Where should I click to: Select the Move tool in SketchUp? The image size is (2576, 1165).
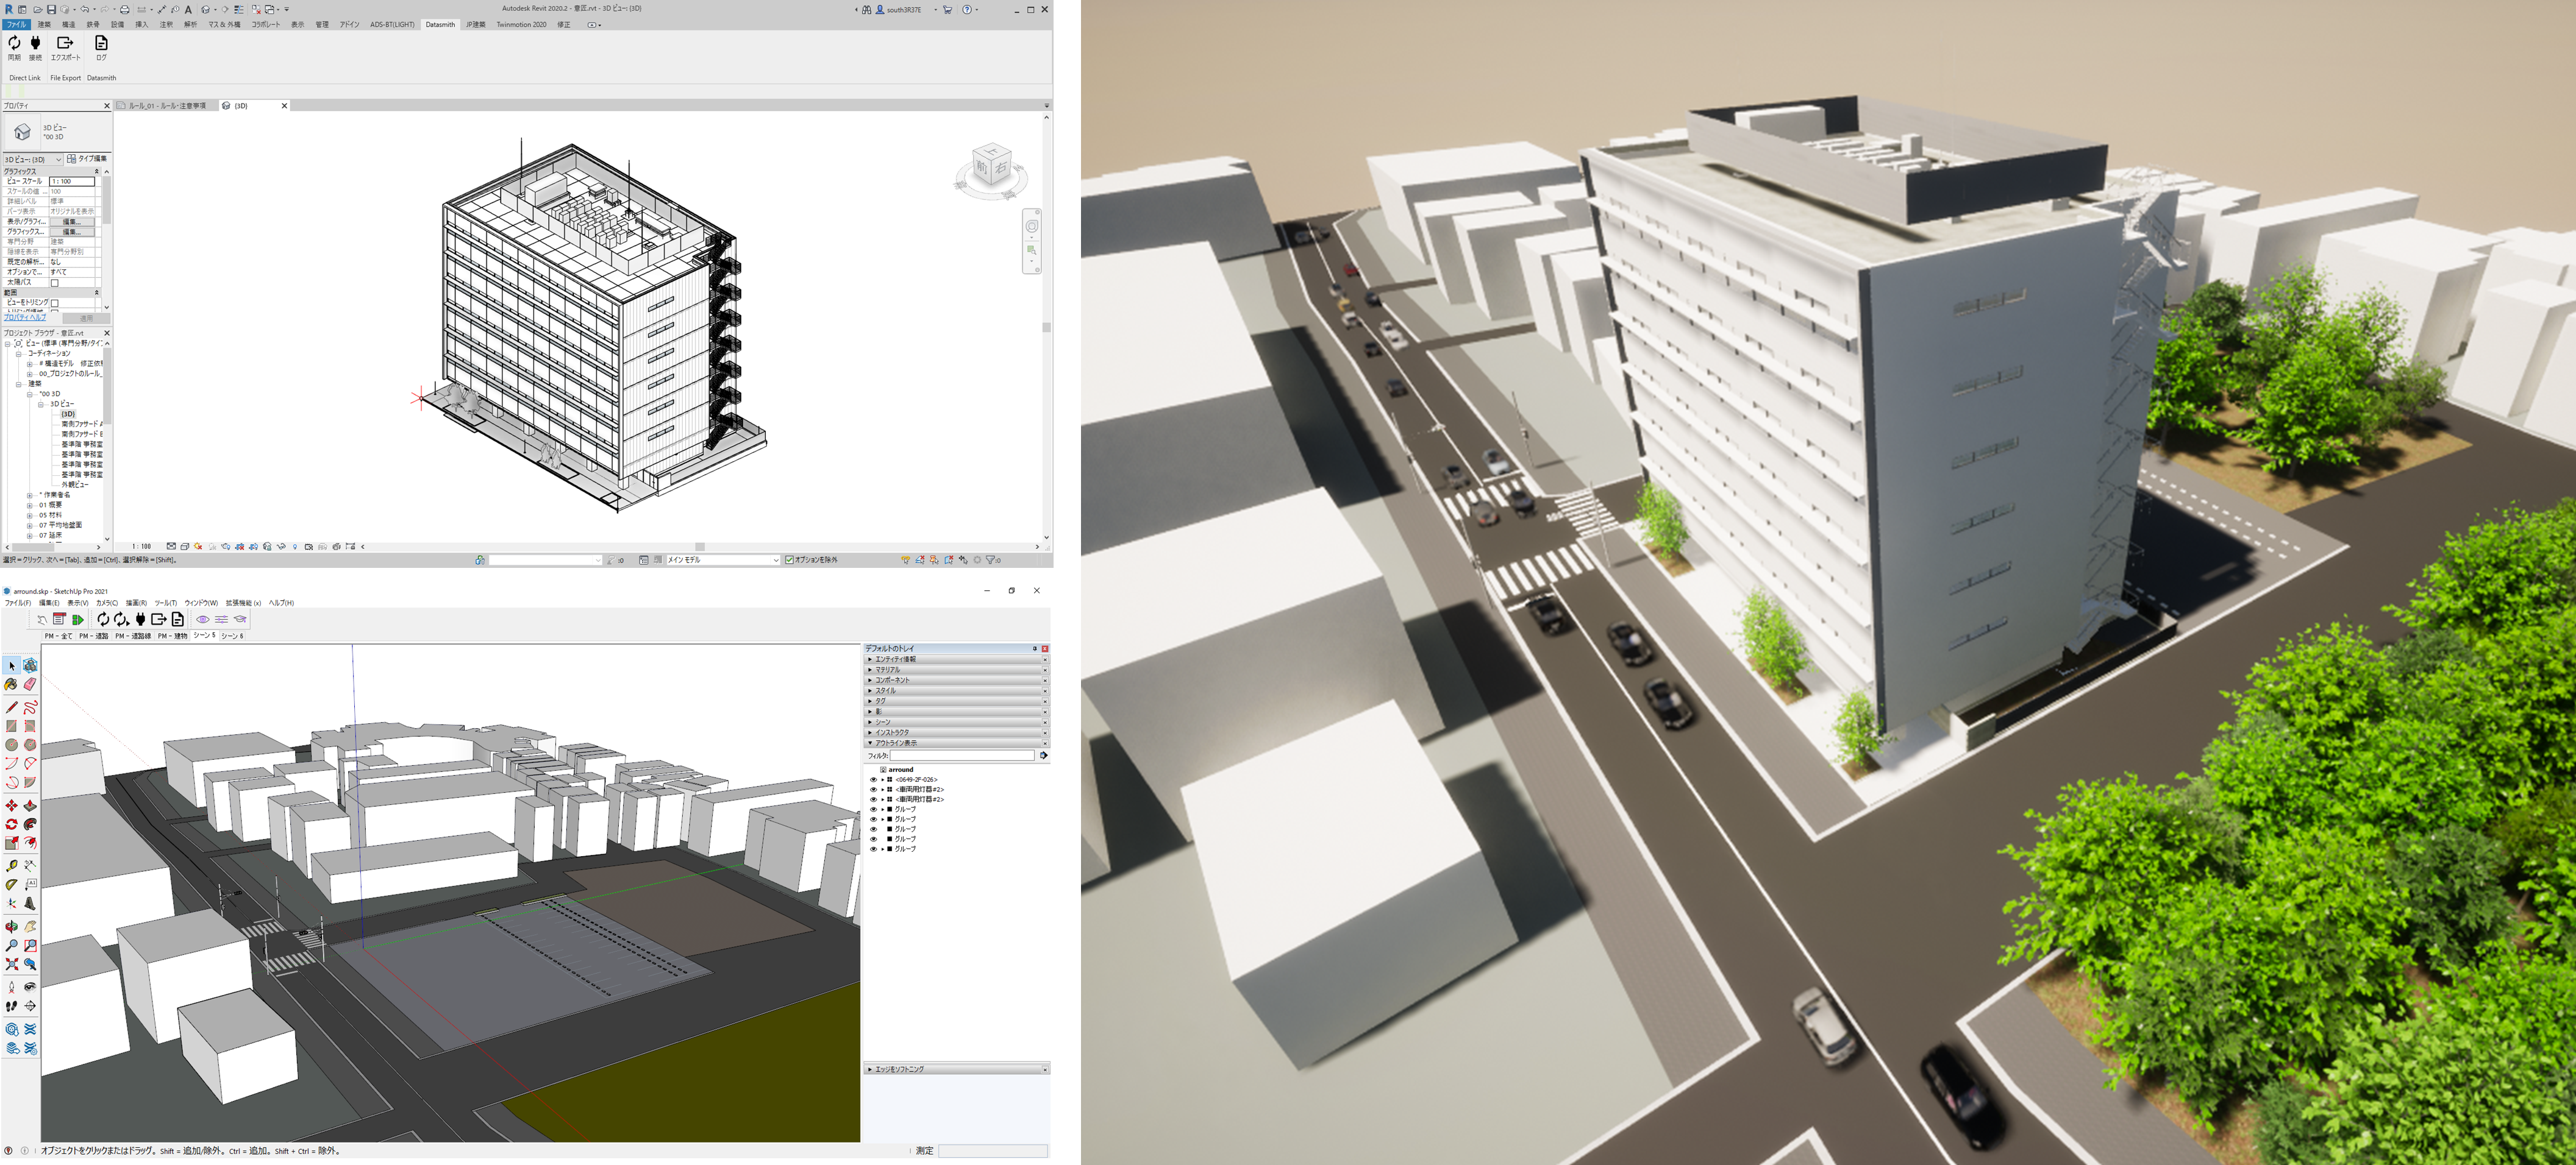click(12, 806)
